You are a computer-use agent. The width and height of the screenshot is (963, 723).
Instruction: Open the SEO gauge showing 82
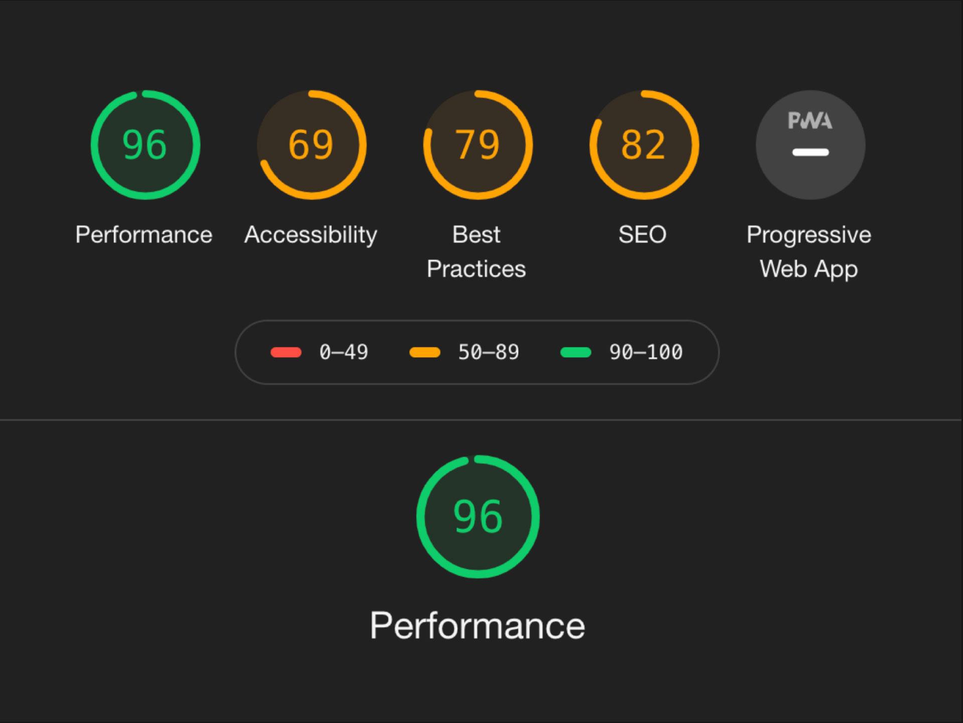[644, 145]
